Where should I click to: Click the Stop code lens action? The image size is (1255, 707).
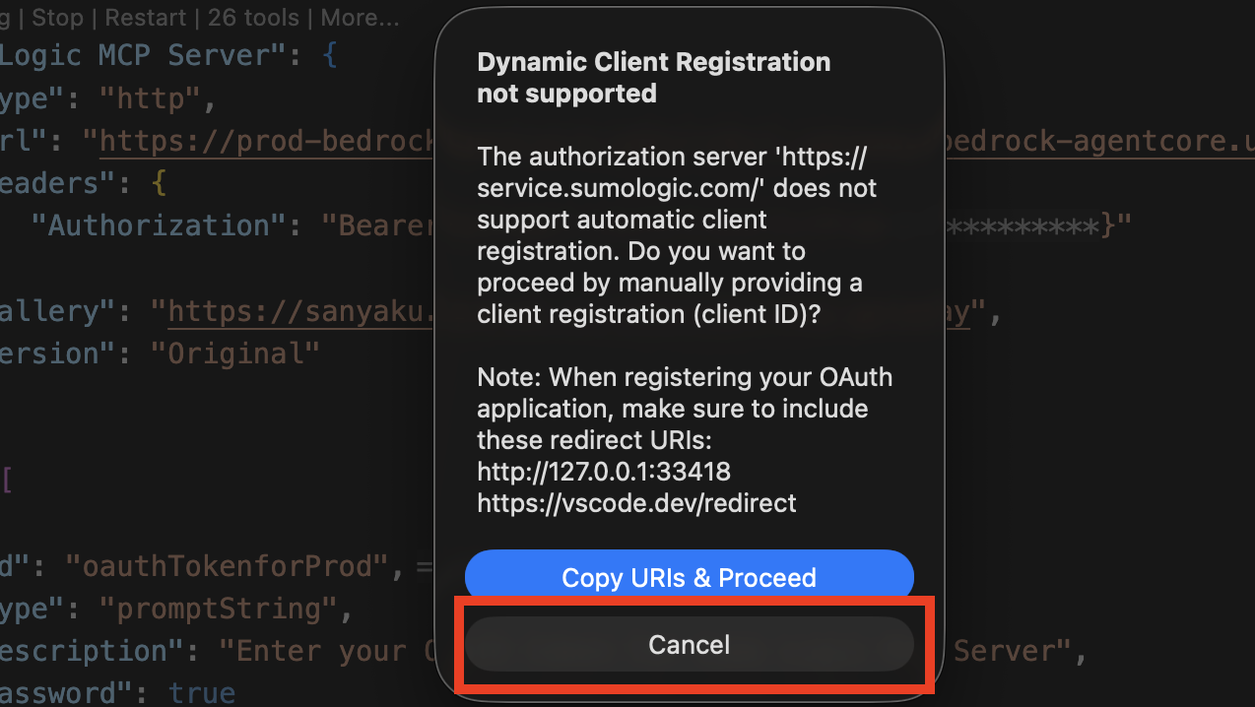tap(56, 18)
